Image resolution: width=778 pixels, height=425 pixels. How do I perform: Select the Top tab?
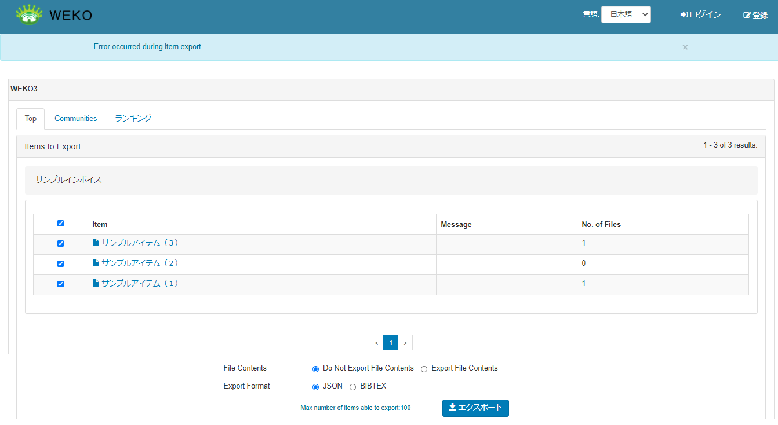pyautogui.click(x=31, y=119)
